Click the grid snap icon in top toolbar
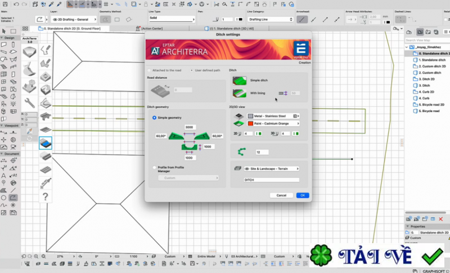This screenshot has height=273, width=450. tap(106, 5)
